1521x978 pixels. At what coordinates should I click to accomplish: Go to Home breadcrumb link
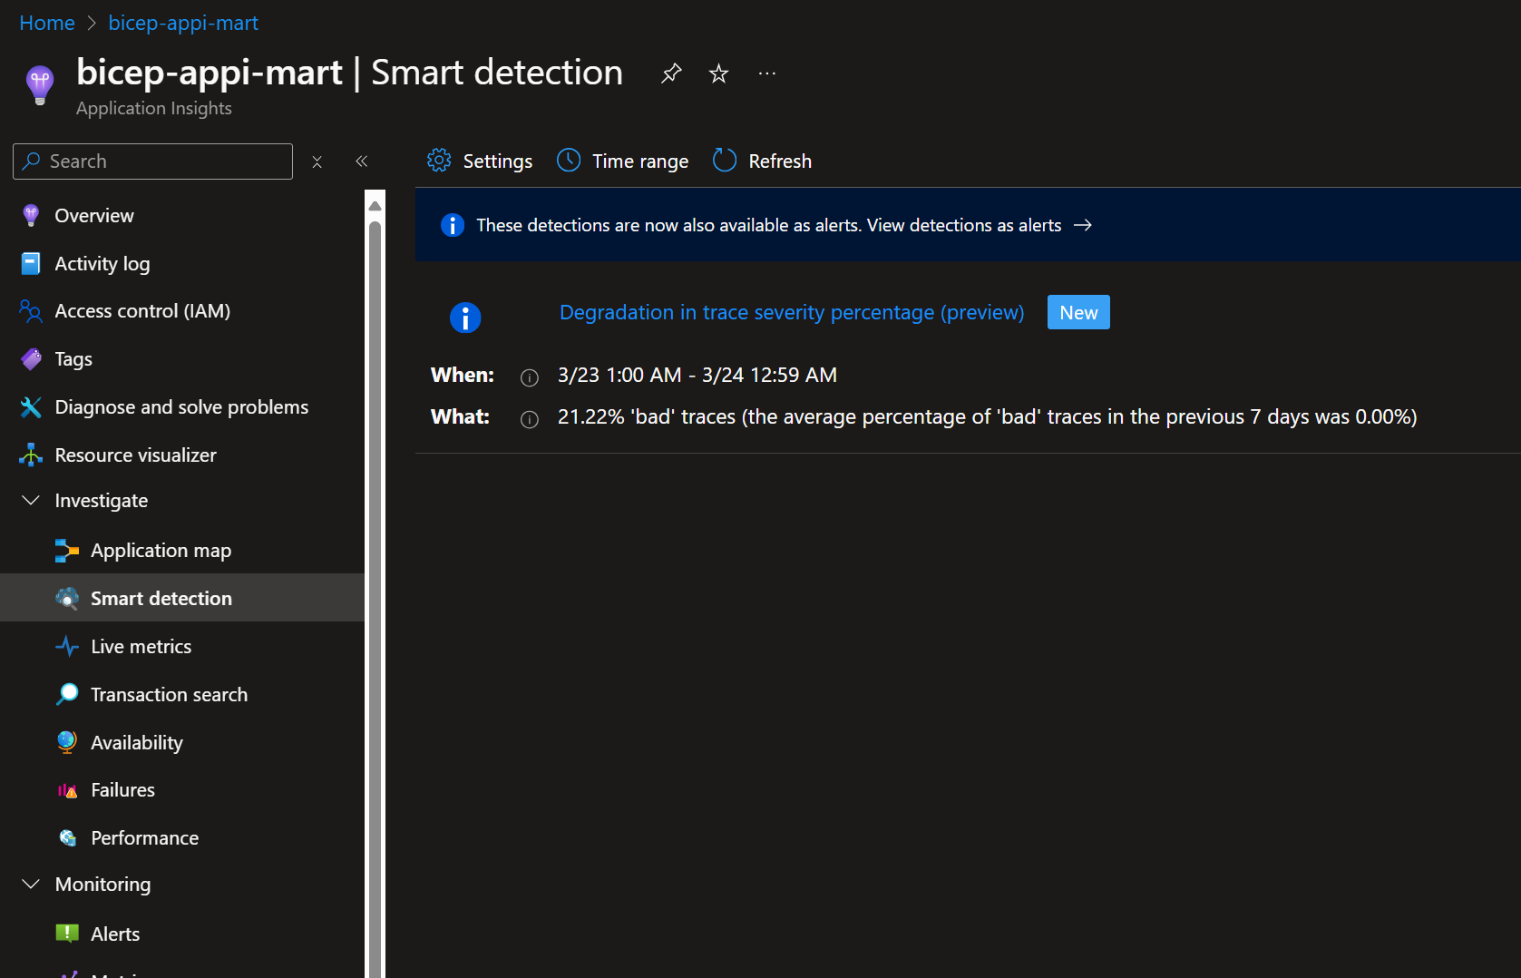point(47,23)
